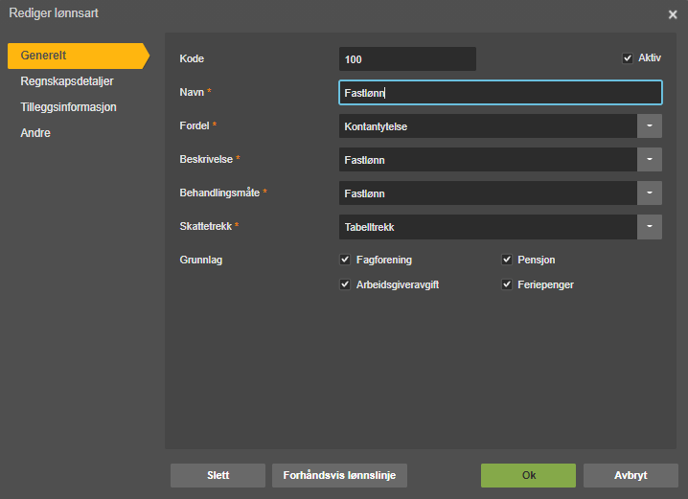This screenshot has width=688, height=499.
Task: Open the Fordel dropdown arrow
Action: [650, 125]
